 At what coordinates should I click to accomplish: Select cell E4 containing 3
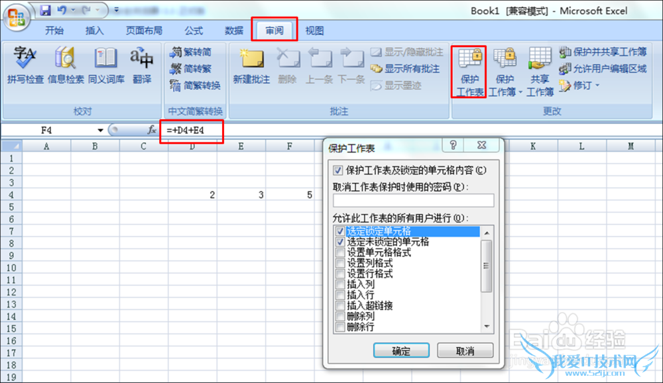point(241,195)
